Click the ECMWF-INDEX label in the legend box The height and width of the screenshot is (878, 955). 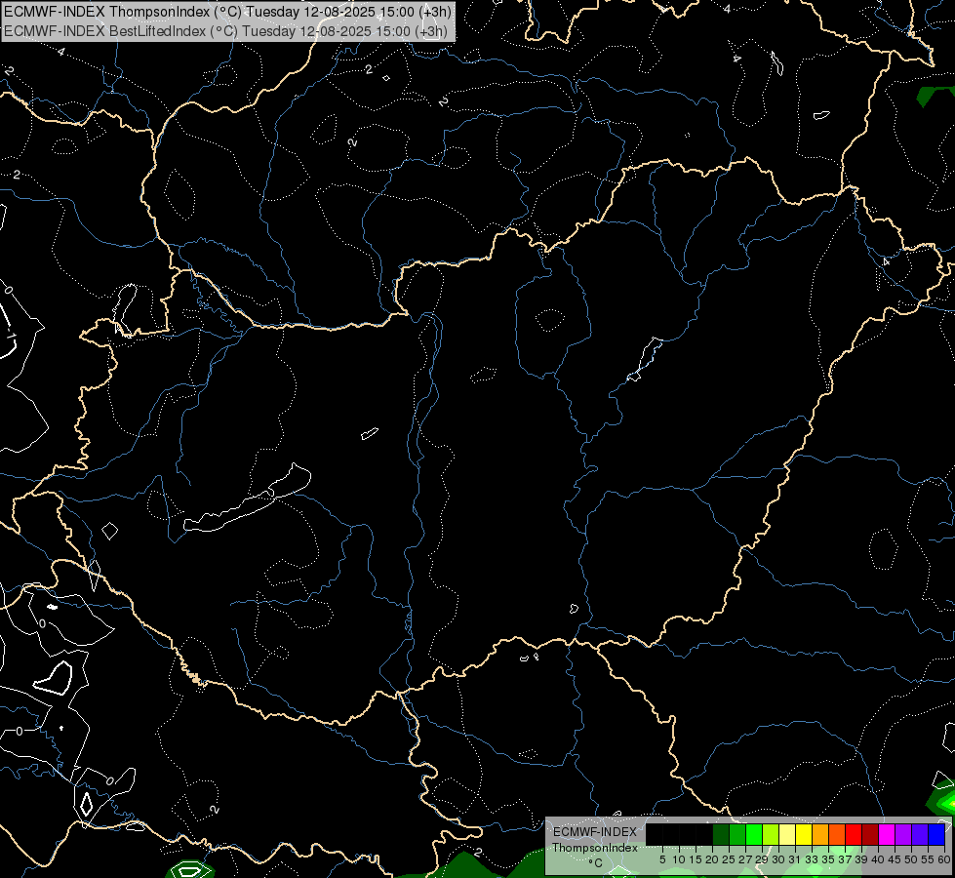coord(594,832)
